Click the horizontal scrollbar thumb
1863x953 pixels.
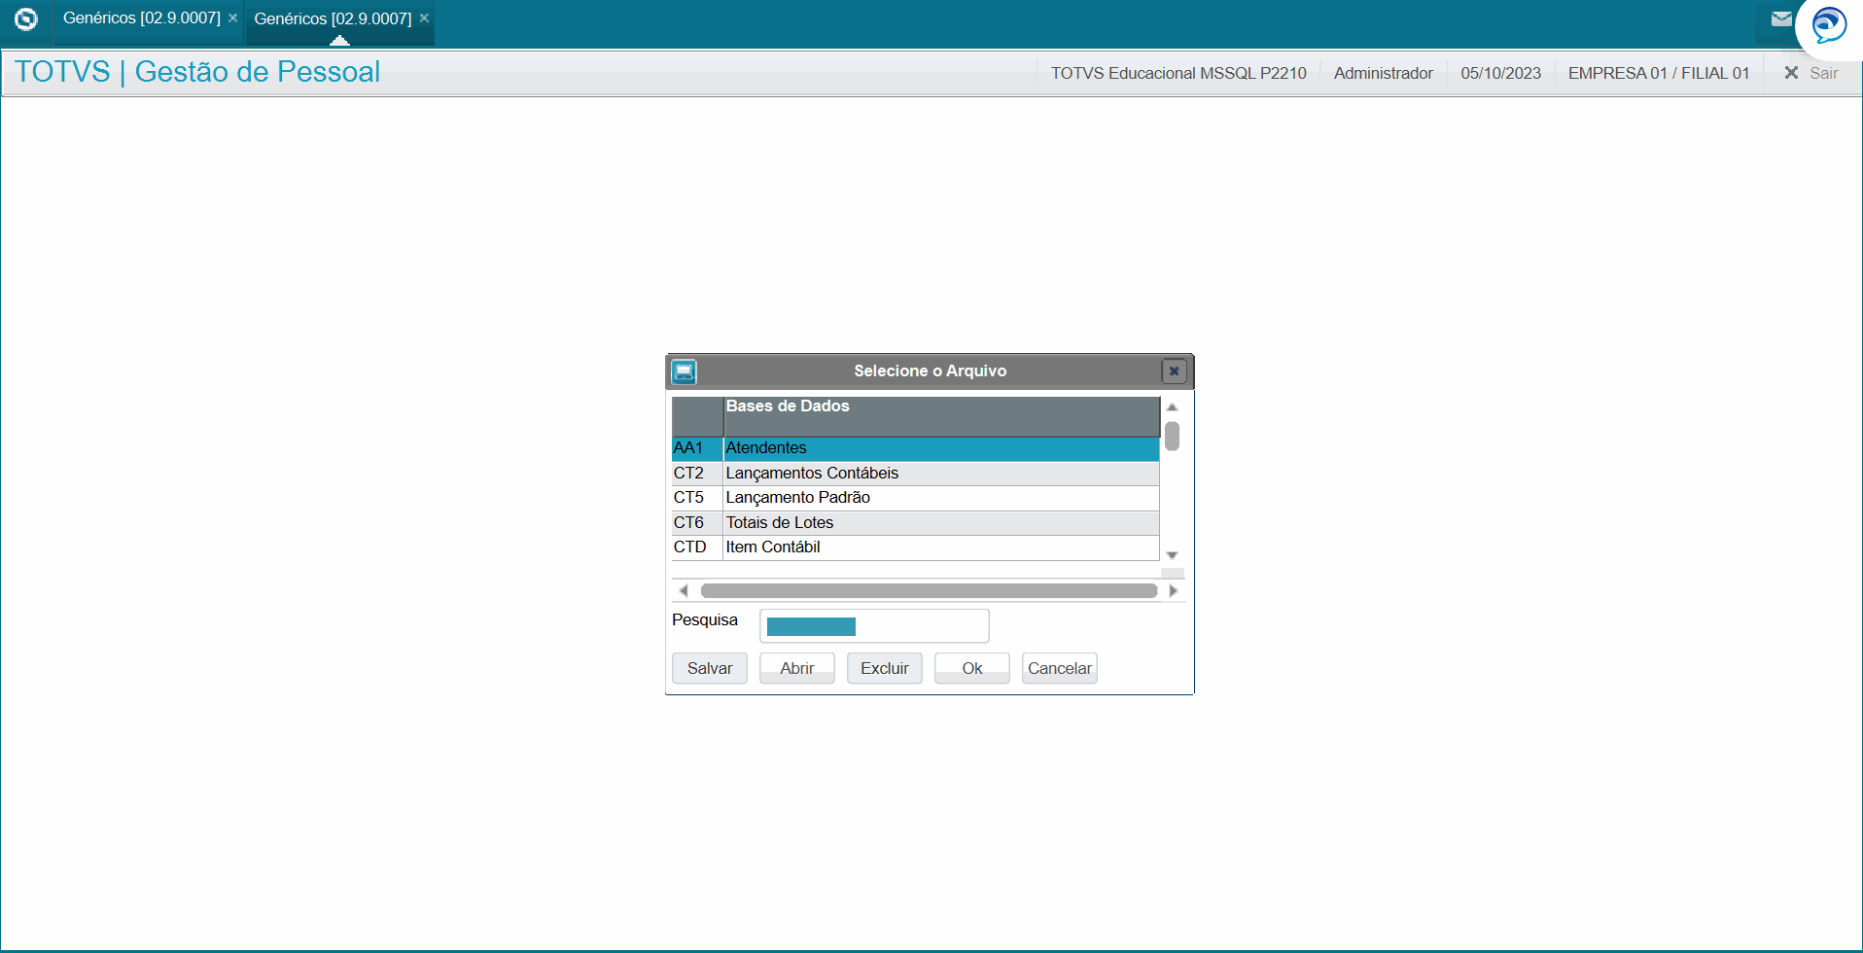[929, 590]
